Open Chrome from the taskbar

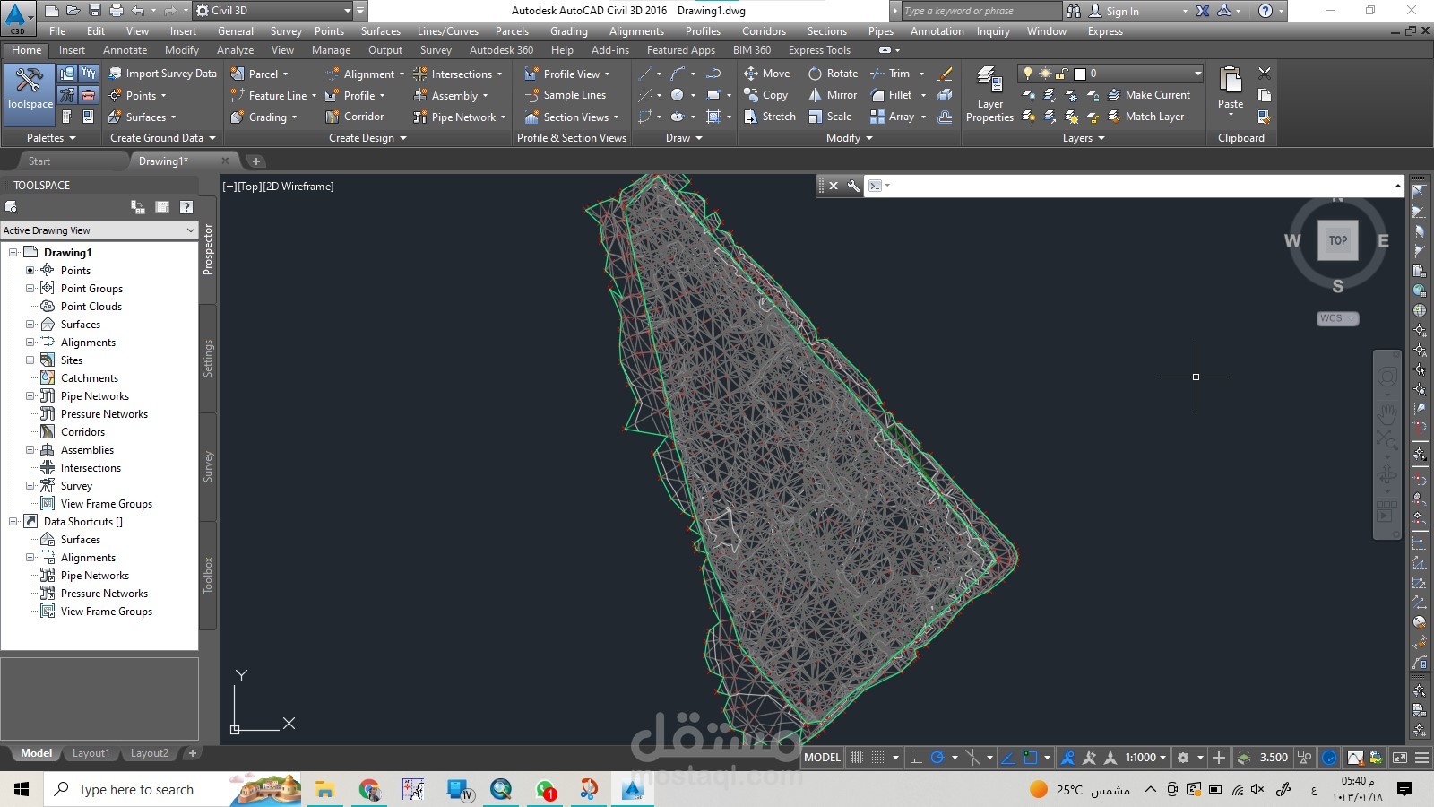369,789
